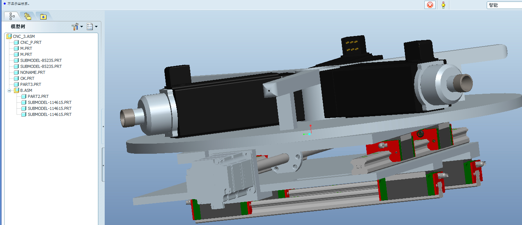Switch to the Model Tree navigator tab
Viewport: 522px width, 225px height.
click(12, 16)
